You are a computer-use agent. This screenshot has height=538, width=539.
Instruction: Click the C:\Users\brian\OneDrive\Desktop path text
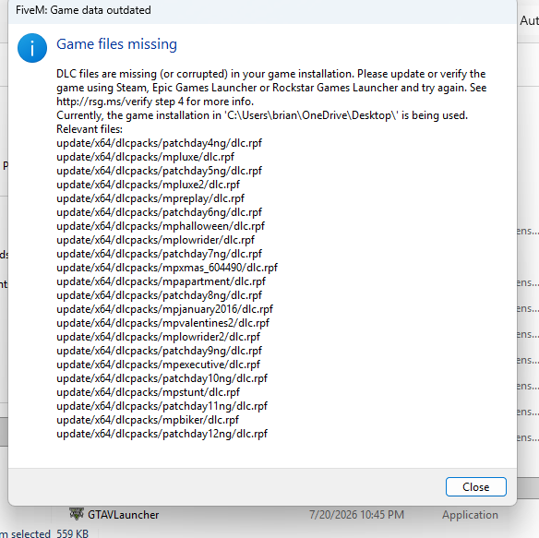click(x=312, y=115)
